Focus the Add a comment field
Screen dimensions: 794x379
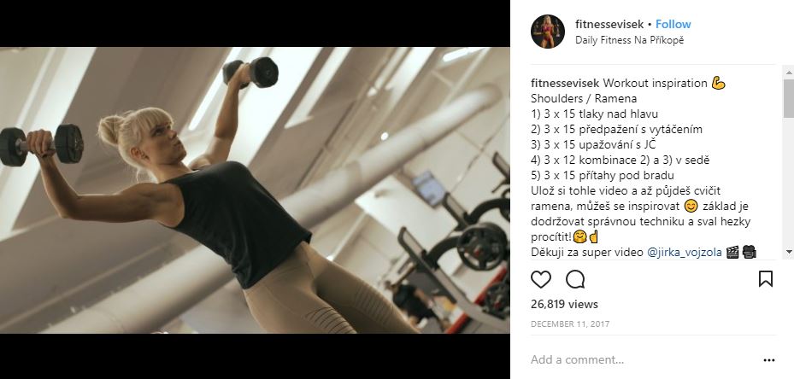point(643,359)
